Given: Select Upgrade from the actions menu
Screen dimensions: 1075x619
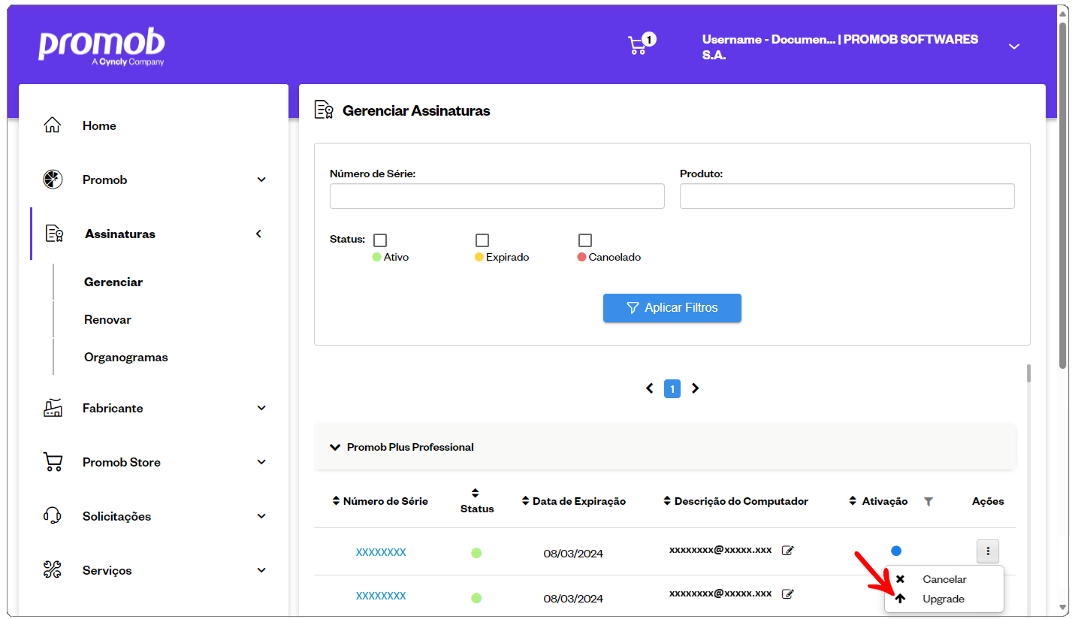Looking at the screenshot, I should coord(944,599).
